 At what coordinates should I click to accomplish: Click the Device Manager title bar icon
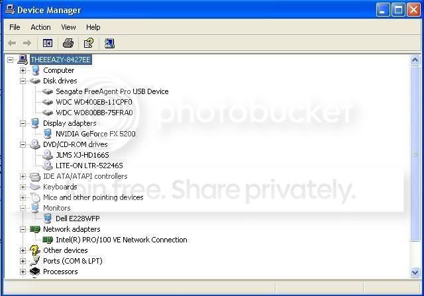10,9
